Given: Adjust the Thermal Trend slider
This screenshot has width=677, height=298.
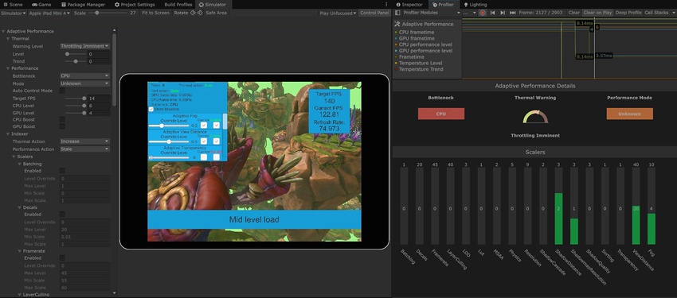Looking at the screenshot, I should pos(76,61).
